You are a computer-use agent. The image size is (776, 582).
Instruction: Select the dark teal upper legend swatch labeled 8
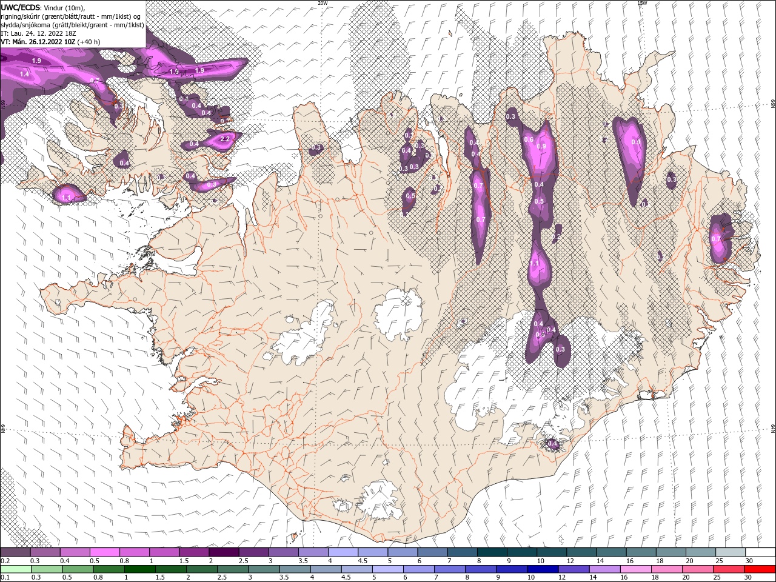(492, 552)
